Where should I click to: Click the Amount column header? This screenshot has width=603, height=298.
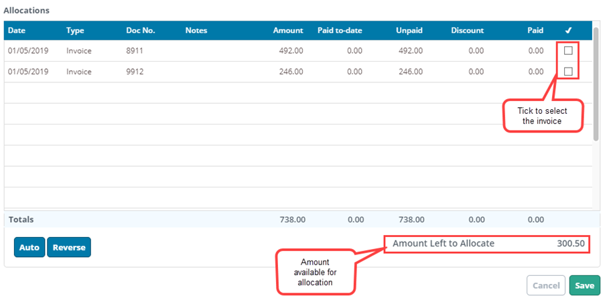click(288, 31)
